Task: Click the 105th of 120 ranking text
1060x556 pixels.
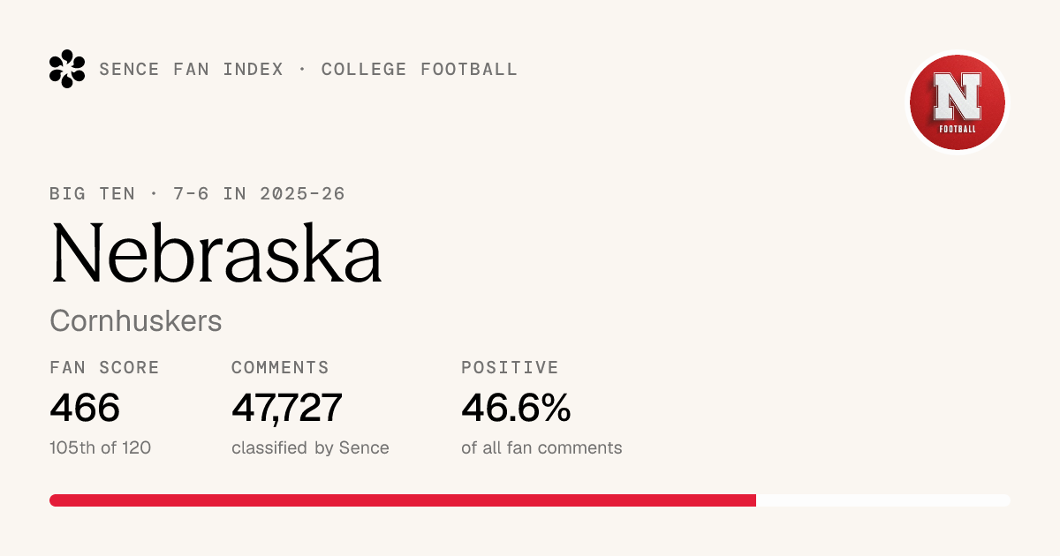Action: (x=101, y=447)
